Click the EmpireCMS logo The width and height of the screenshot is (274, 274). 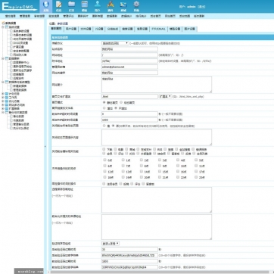coord(20,7)
